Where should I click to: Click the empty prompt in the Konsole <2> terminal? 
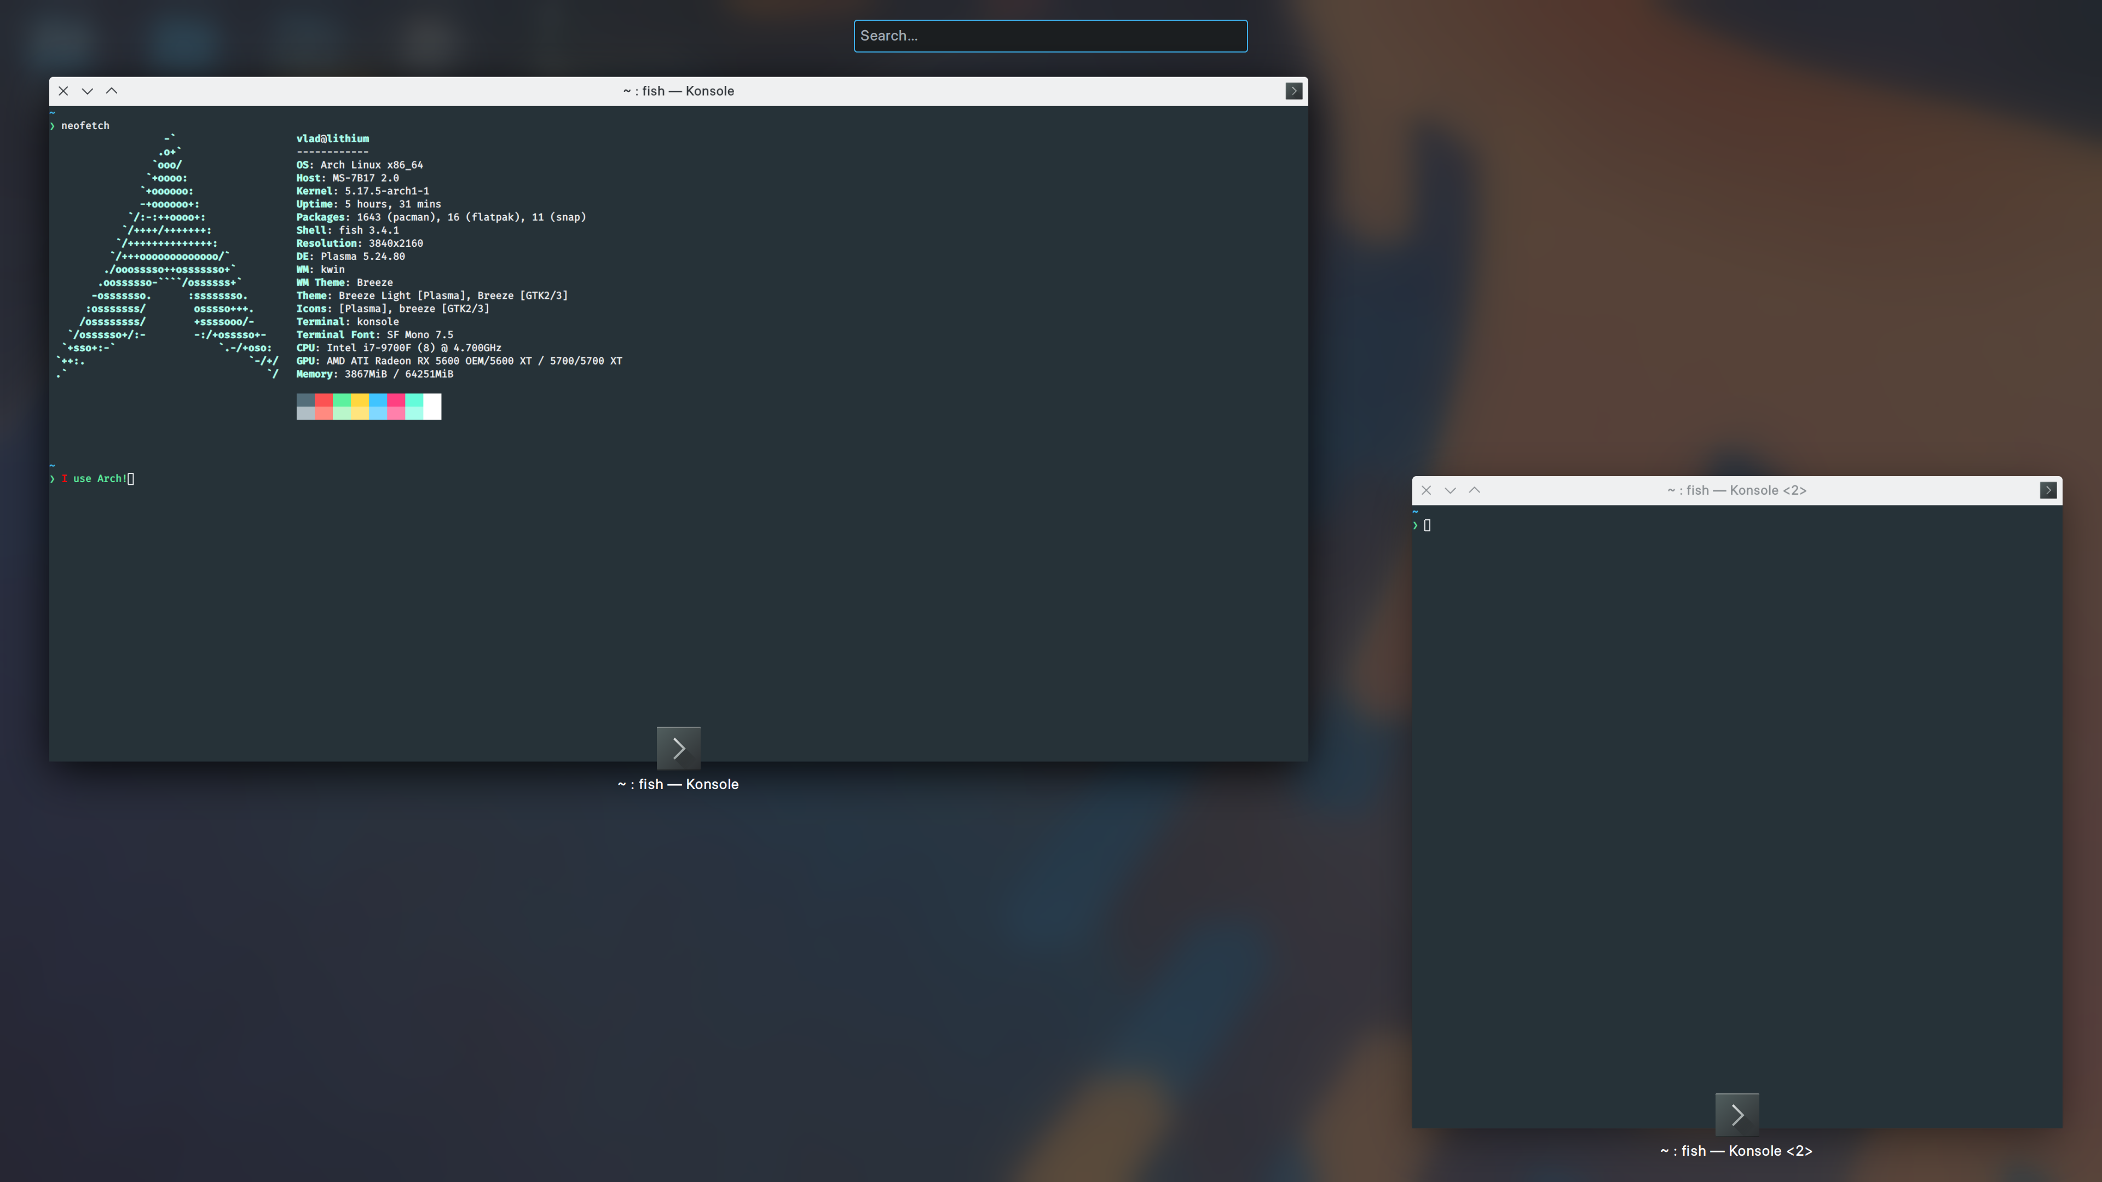(1427, 525)
